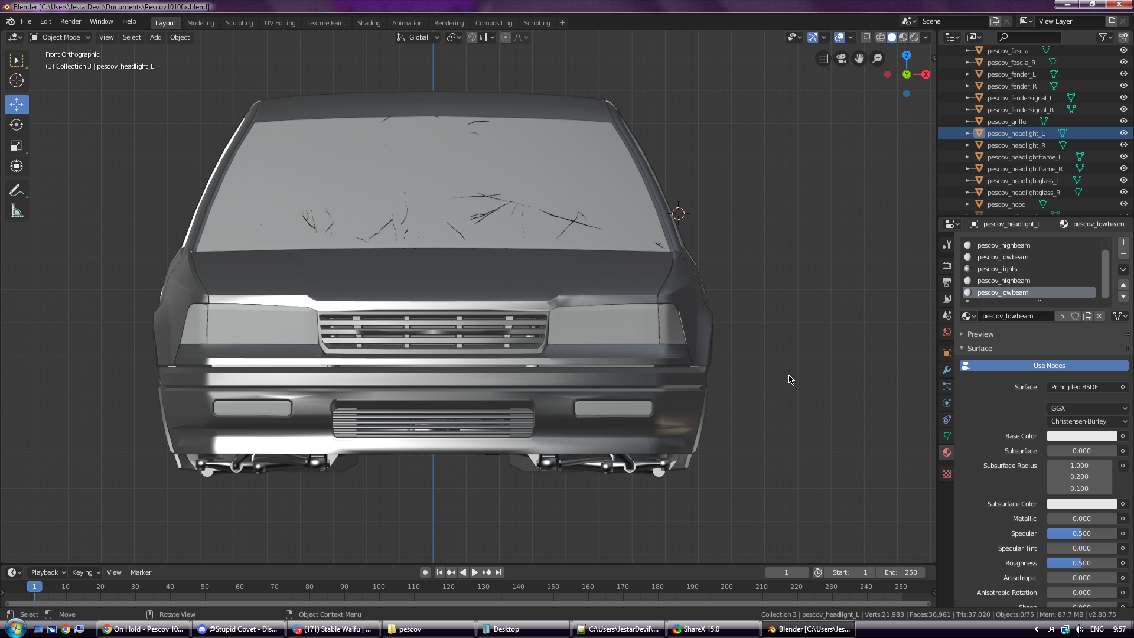Click the Play animation button
Viewport: 1134px width, 638px height.
tap(474, 572)
